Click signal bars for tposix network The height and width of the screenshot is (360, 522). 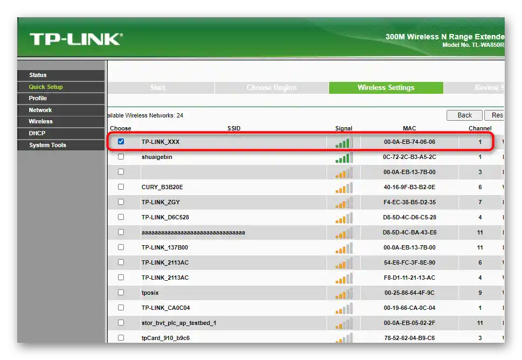[344, 294]
